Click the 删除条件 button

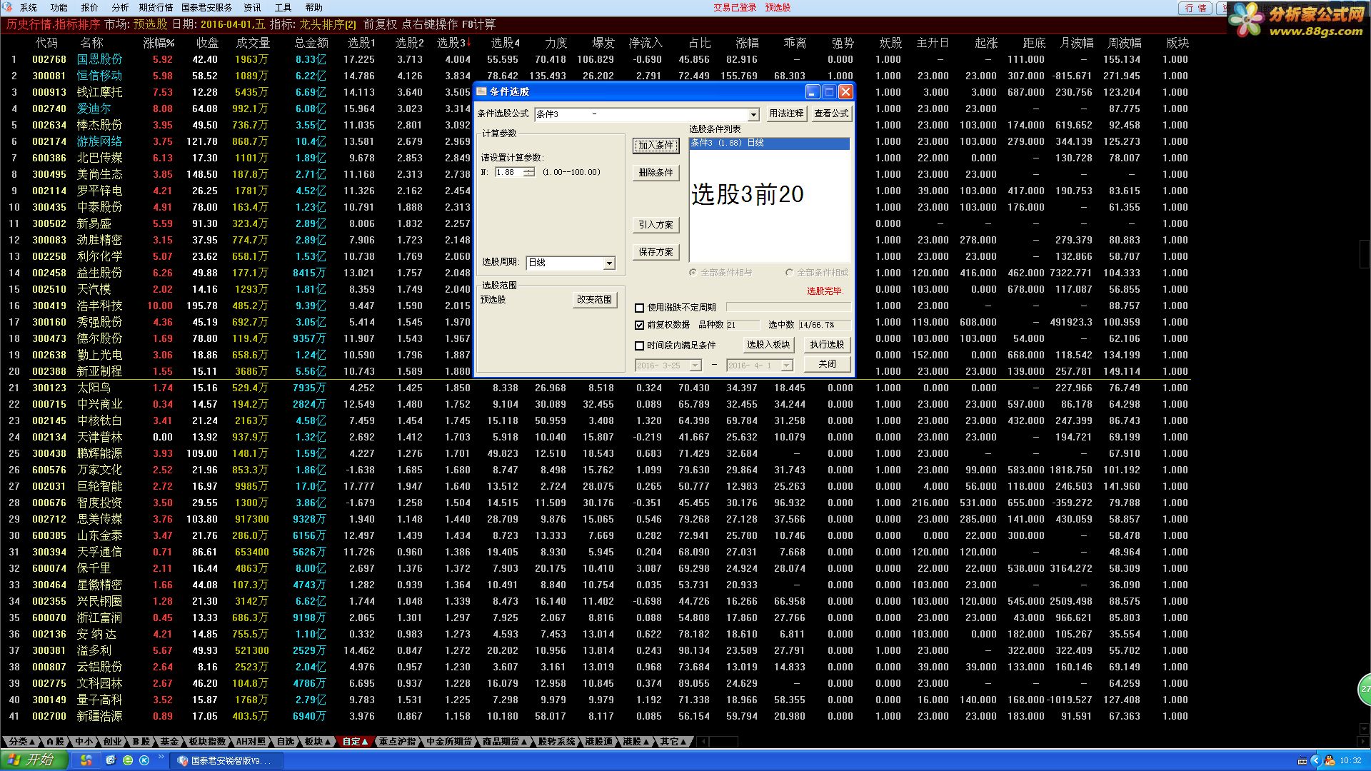[x=656, y=172]
